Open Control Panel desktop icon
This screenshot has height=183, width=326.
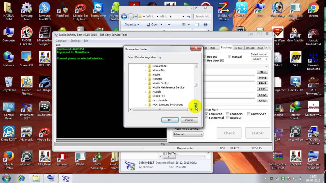click(9, 111)
